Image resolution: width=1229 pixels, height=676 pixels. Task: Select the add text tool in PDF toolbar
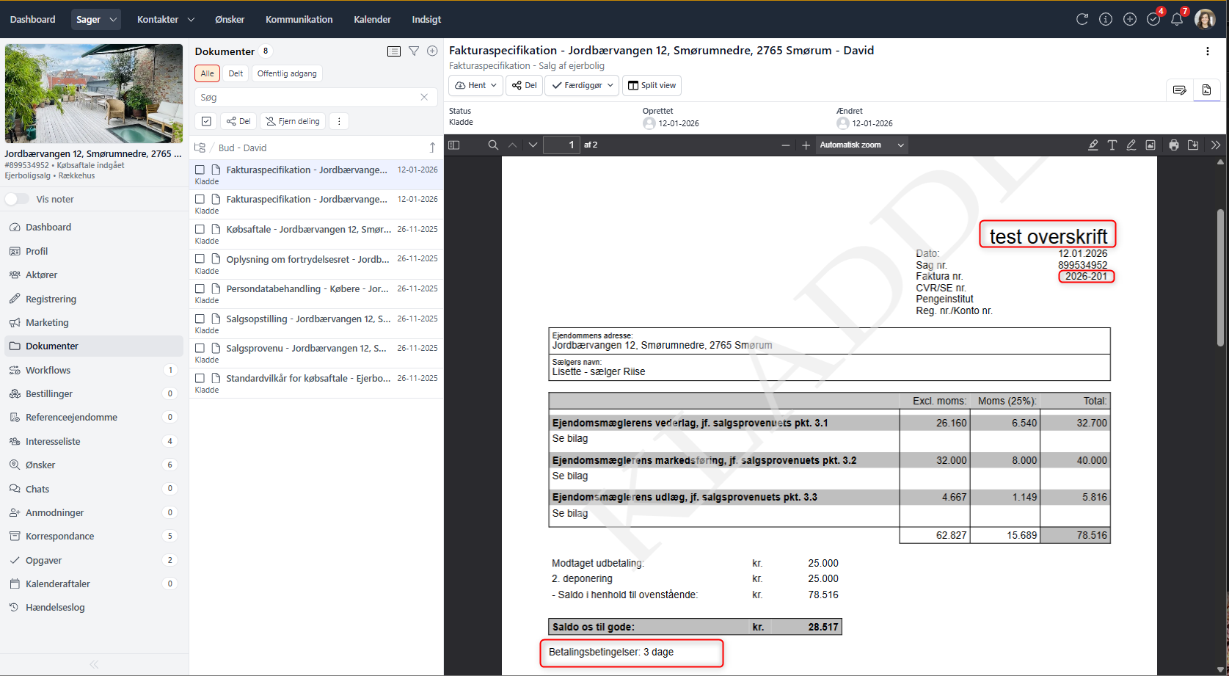click(x=1112, y=145)
